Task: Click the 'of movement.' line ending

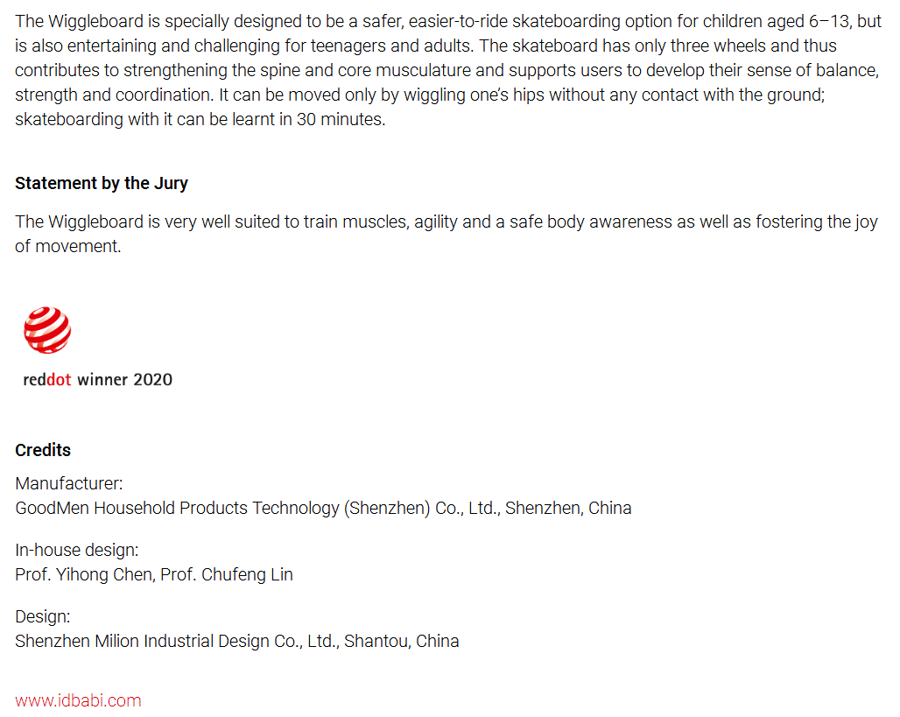Action: 67,246
